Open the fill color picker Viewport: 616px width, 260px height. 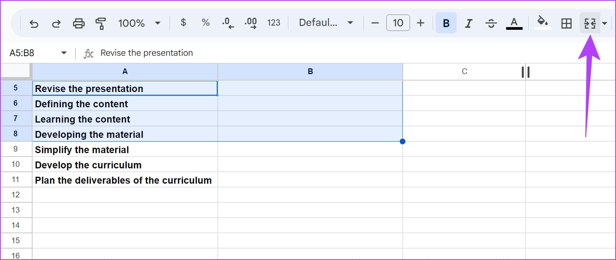click(542, 23)
